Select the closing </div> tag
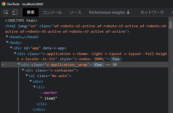Image resolution: width=173 pixels, height=113 pixels. coord(39,110)
